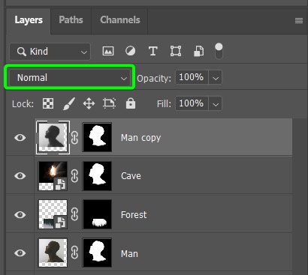Click mask link icon on Man layer

pyautogui.click(x=74, y=253)
